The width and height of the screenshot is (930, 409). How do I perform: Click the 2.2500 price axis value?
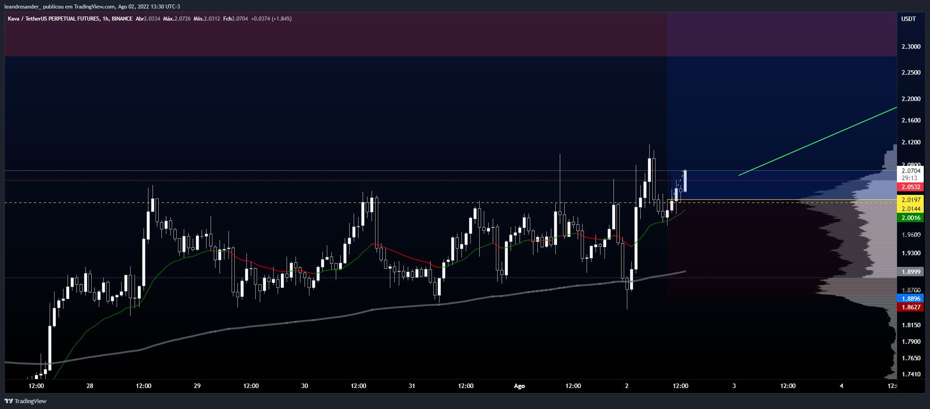pyautogui.click(x=911, y=72)
